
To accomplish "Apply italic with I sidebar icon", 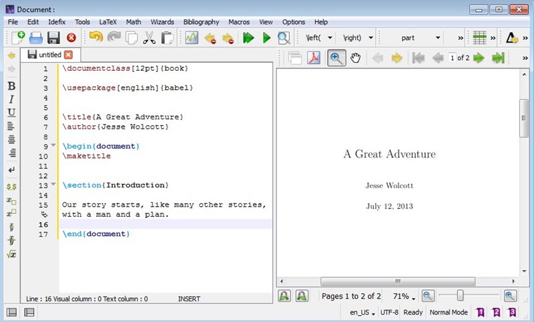I will coord(11,99).
